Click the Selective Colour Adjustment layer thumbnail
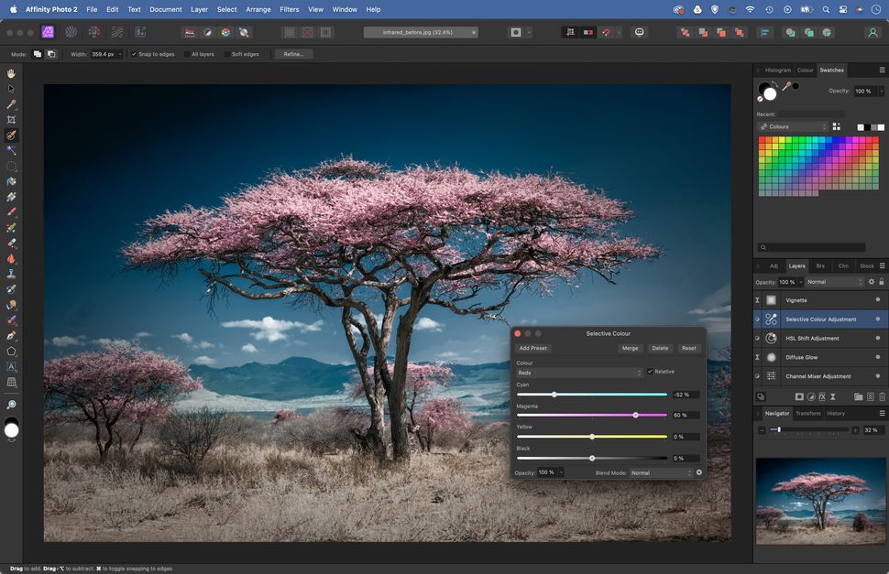 point(770,319)
